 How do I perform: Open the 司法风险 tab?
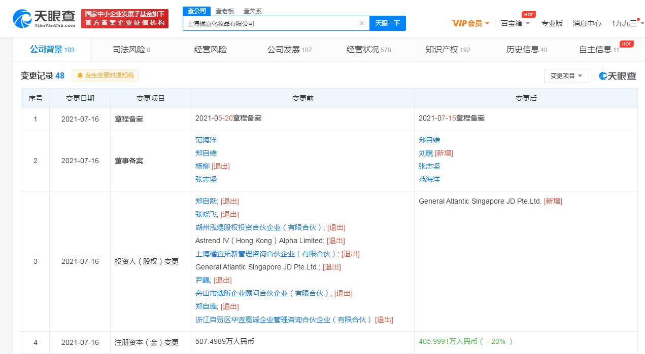point(131,50)
